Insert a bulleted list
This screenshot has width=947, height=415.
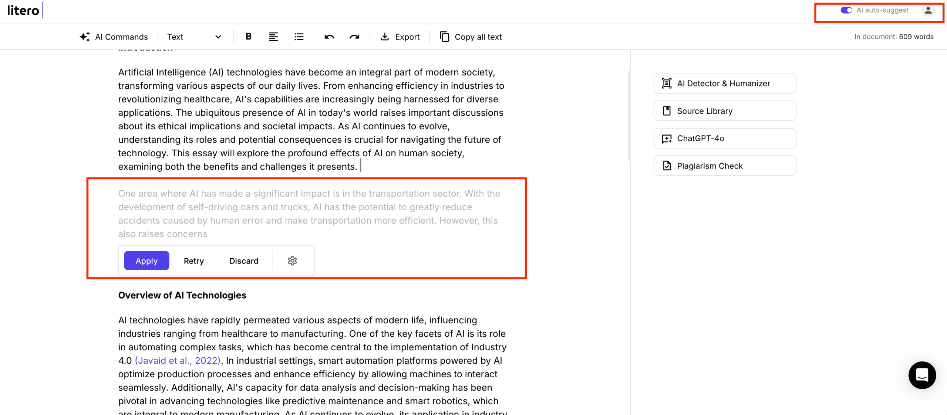(299, 37)
